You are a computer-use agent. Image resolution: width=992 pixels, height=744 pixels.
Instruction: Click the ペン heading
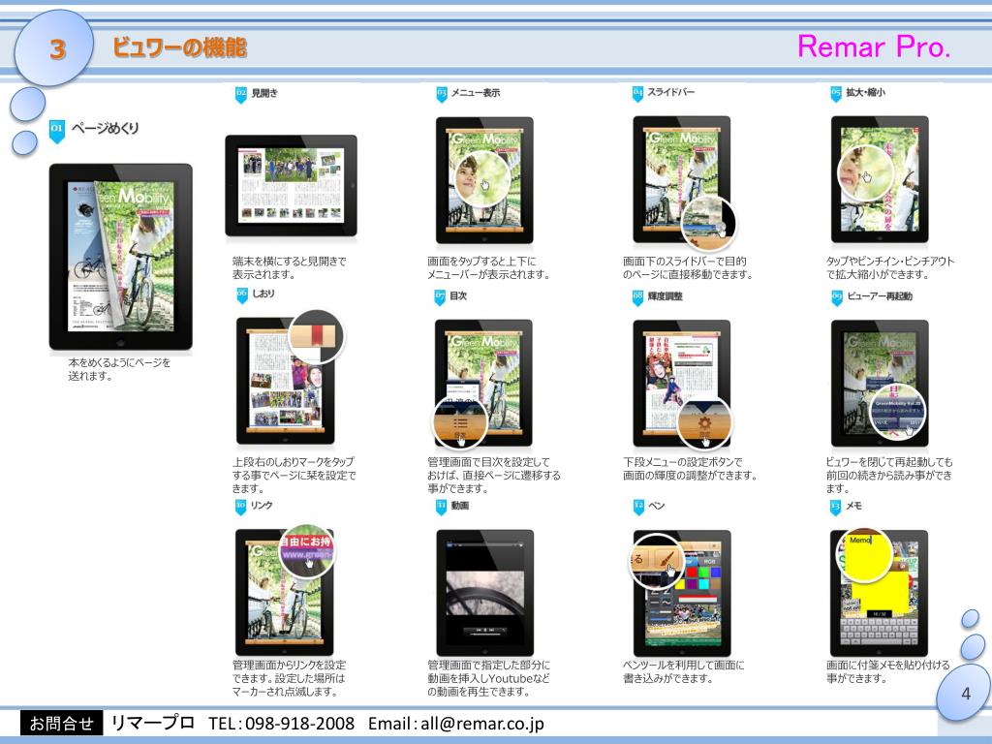pos(657,506)
